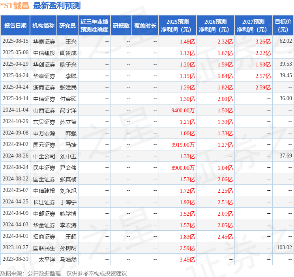Select analyst 张真桢

[x=68, y=179]
